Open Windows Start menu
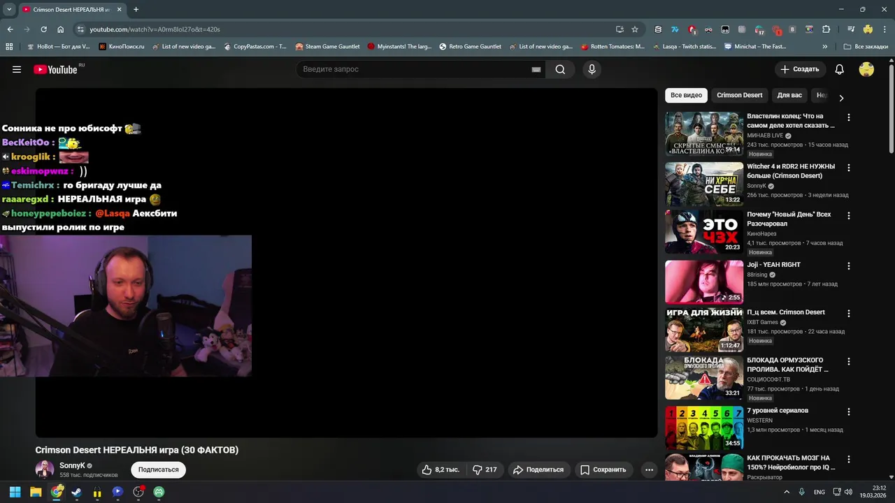The width and height of the screenshot is (895, 503). (15, 492)
